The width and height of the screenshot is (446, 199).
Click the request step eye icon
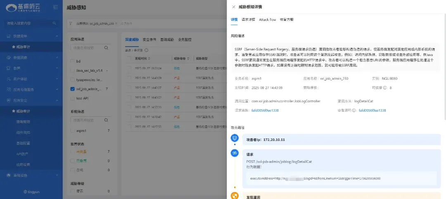click(235, 153)
